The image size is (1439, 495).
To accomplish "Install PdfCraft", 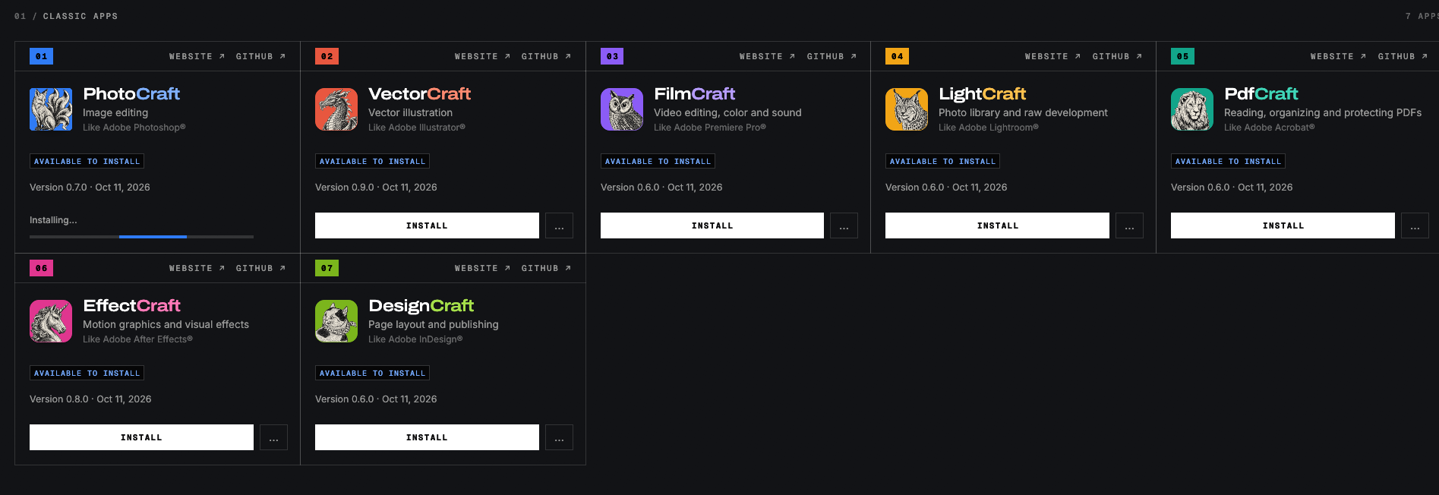I will point(1283,225).
